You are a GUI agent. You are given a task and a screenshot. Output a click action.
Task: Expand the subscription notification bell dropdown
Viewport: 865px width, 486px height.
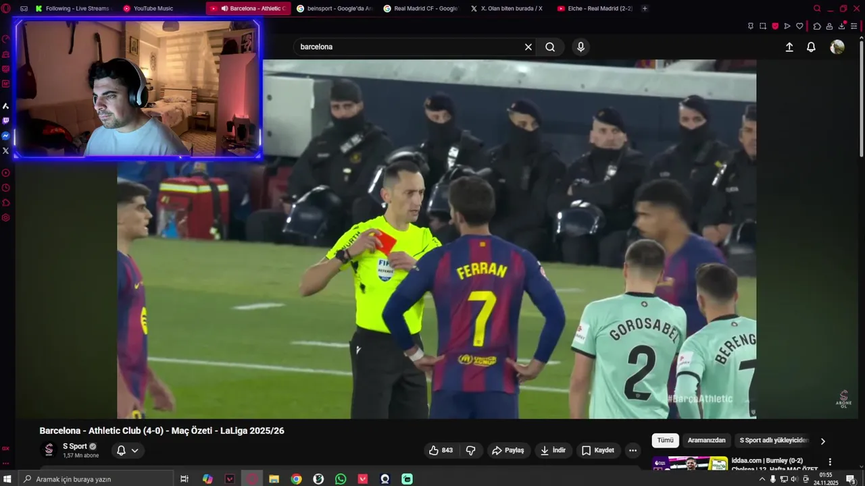point(127,450)
